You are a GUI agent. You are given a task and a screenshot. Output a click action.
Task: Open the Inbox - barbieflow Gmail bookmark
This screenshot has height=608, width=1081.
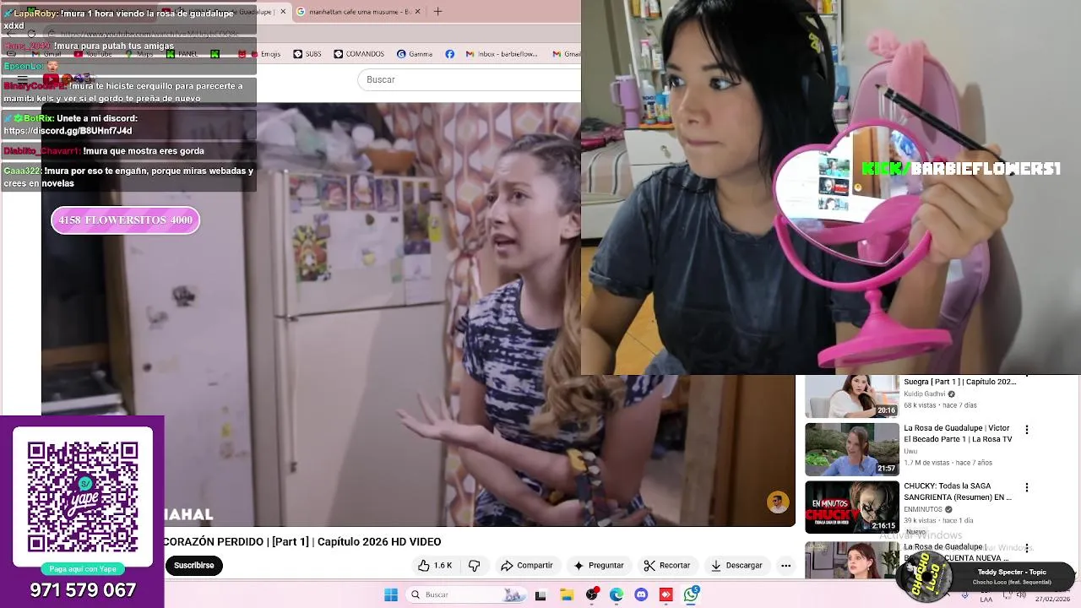[x=502, y=54]
